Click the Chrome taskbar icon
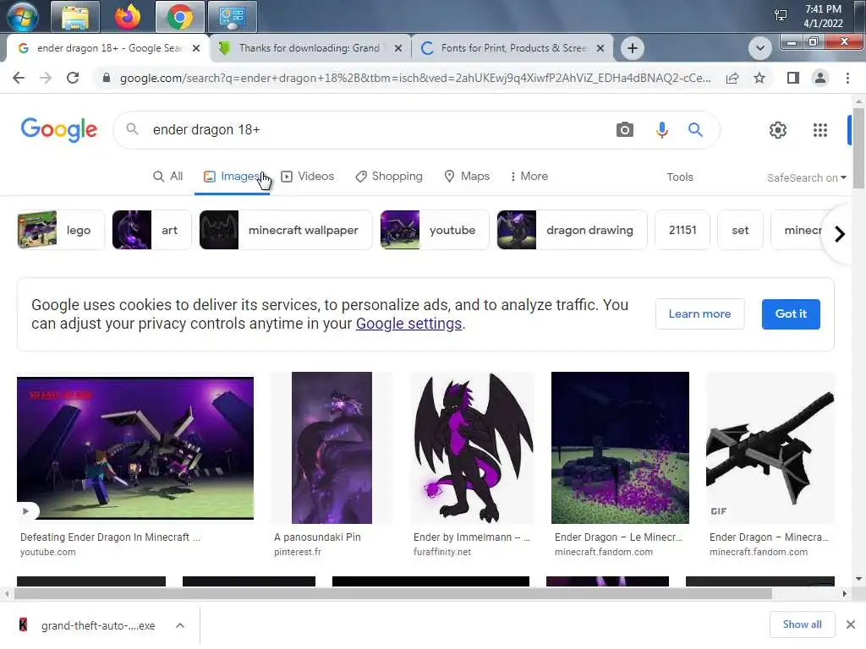Image resolution: width=866 pixels, height=649 pixels. pos(179,17)
